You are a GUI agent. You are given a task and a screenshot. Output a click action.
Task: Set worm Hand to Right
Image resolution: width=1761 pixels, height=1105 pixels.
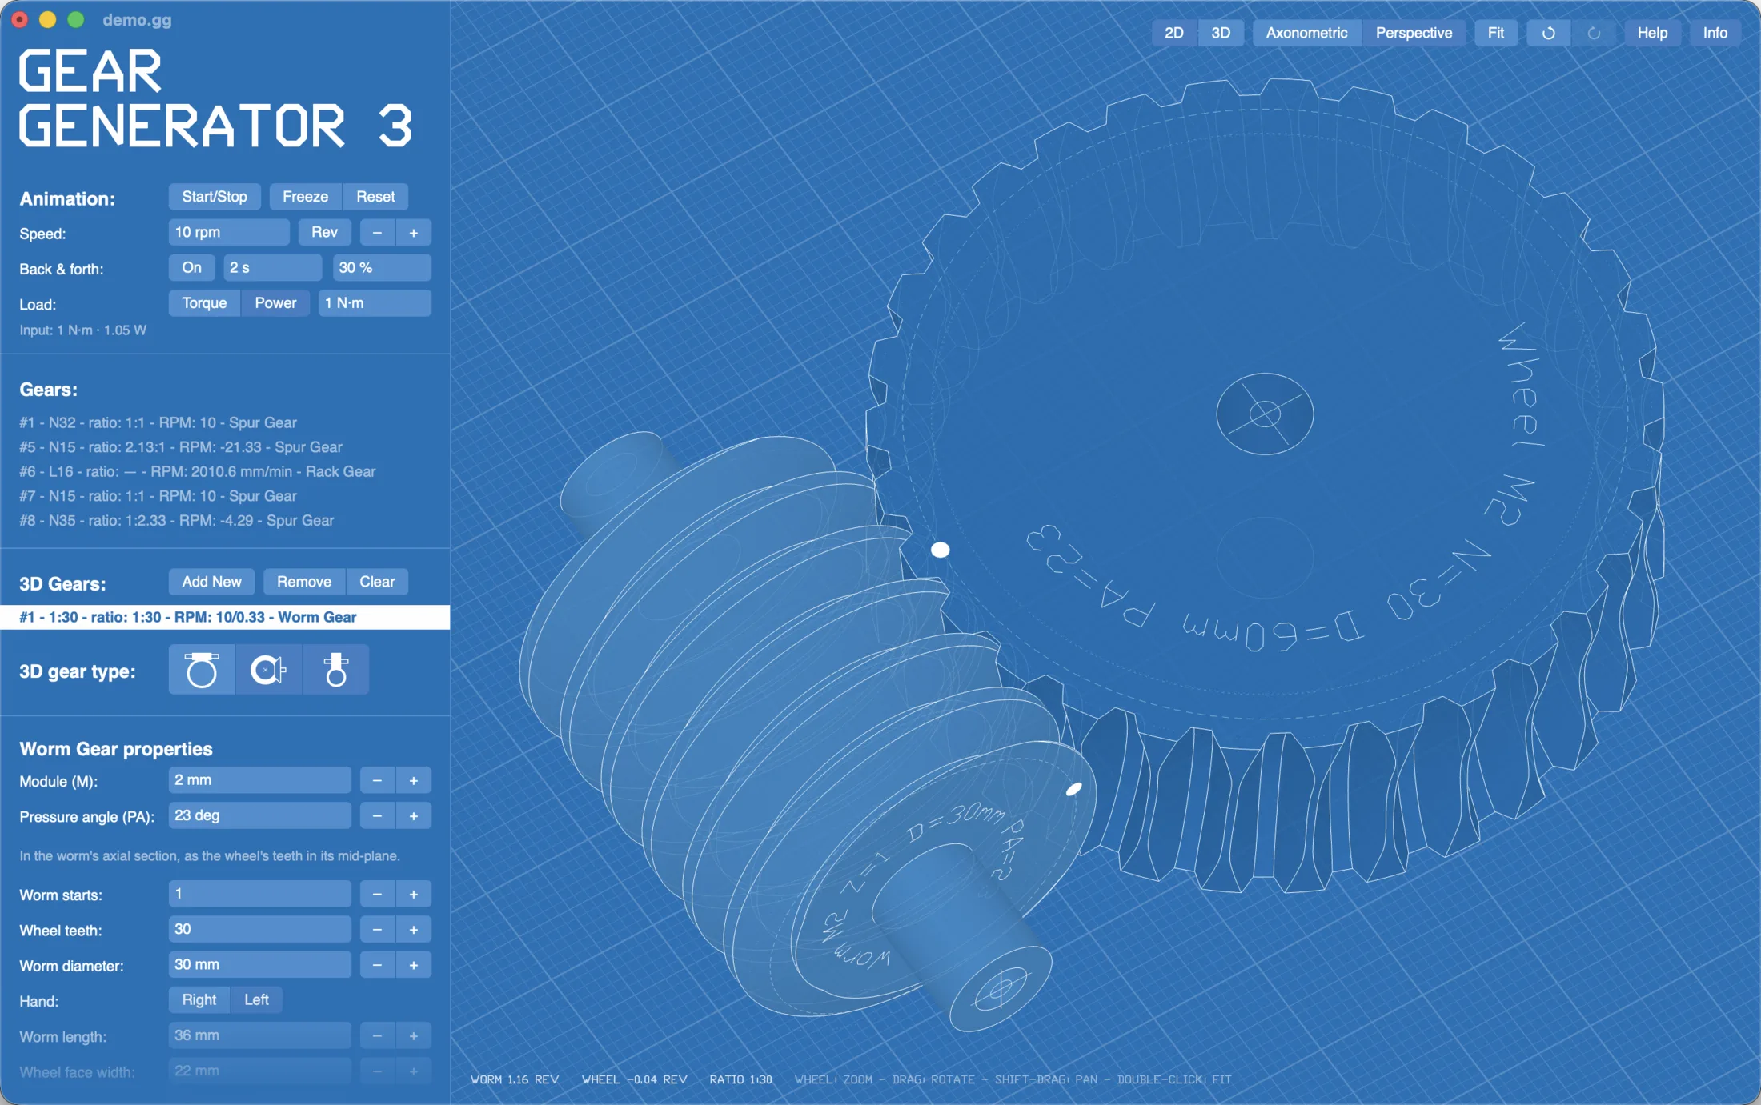point(199,1000)
